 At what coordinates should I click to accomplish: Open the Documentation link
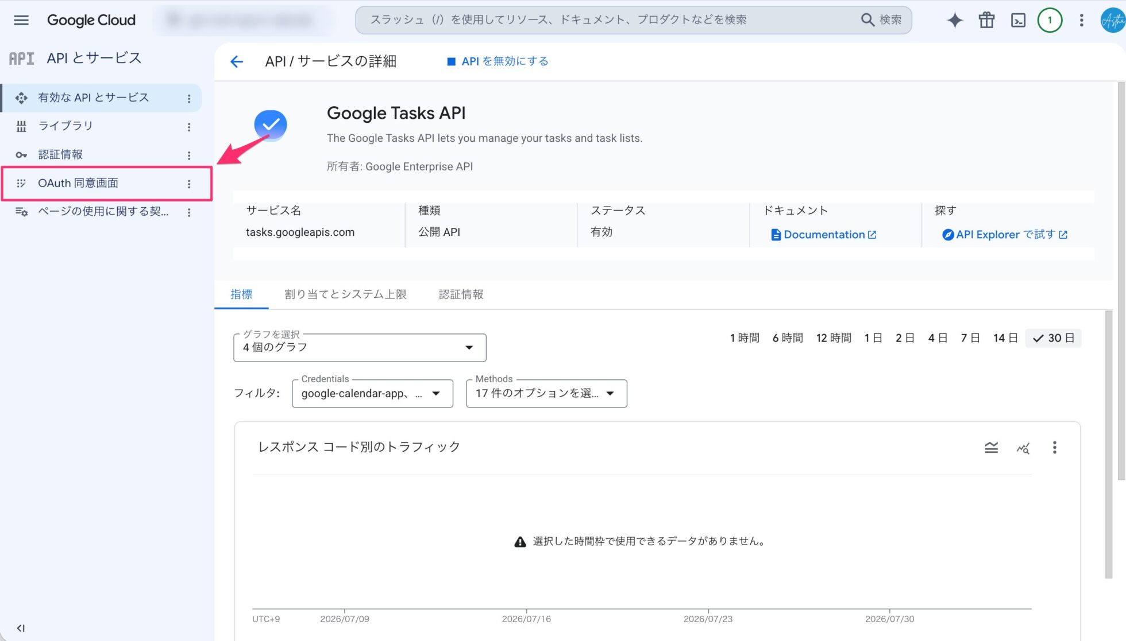(x=823, y=235)
